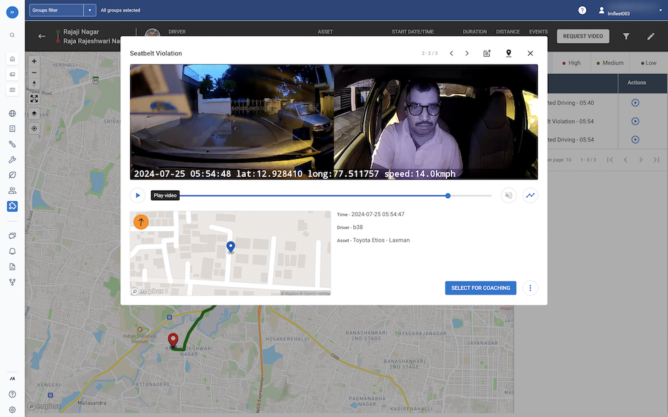Viewport: 668px width, 417px height.
Task: Play the seatbelt violation video
Action: click(x=138, y=195)
